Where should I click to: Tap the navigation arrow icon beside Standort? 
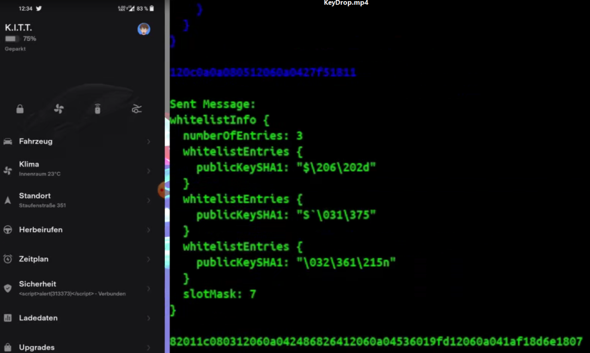tap(8, 200)
